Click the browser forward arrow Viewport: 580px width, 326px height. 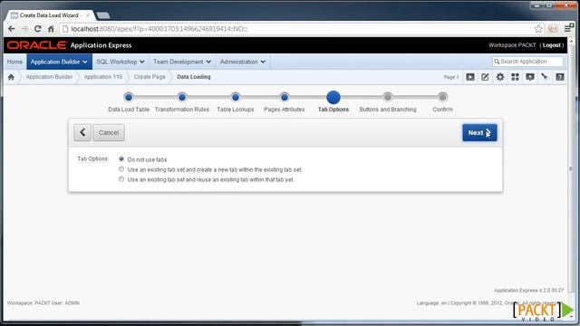(x=24, y=28)
